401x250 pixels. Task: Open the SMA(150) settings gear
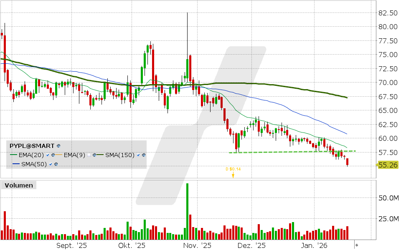click(x=143, y=155)
